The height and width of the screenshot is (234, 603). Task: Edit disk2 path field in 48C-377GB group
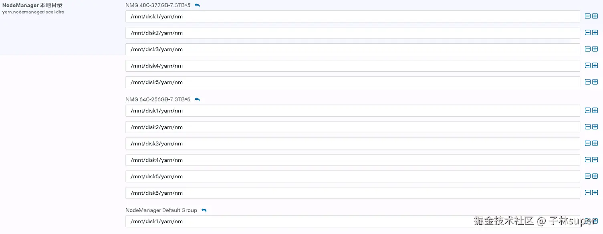(353, 33)
